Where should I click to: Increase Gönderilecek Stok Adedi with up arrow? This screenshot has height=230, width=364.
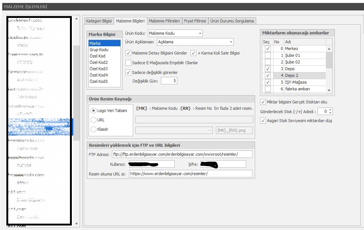pyautogui.click(x=330, y=110)
